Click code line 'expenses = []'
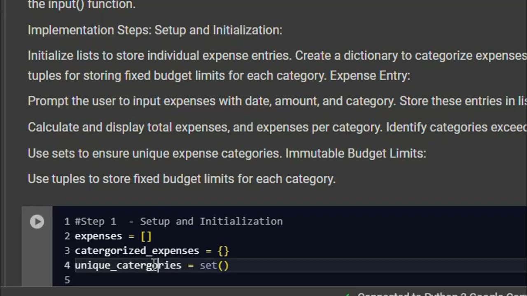This screenshot has width=527, height=296. 113,236
